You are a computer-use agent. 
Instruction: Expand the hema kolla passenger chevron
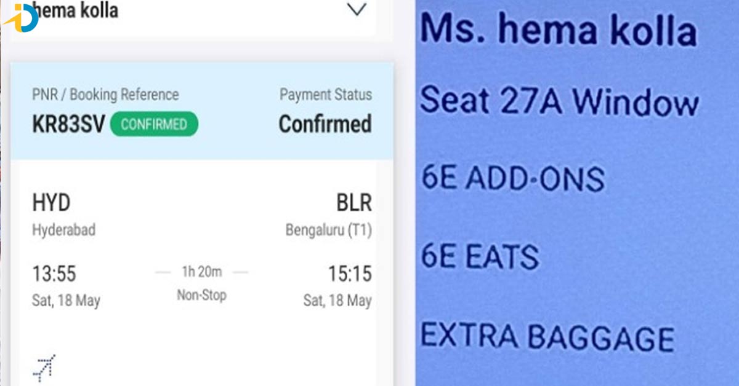tap(357, 10)
